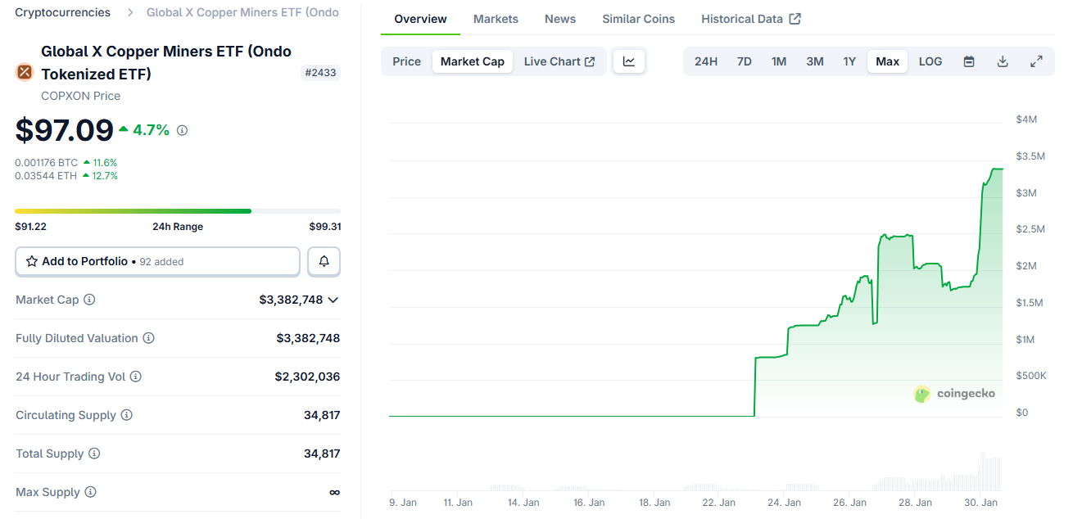This screenshot has width=1073, height=519.
Task: Click the COPXON coin logo
Action: [x=23, y=72]
